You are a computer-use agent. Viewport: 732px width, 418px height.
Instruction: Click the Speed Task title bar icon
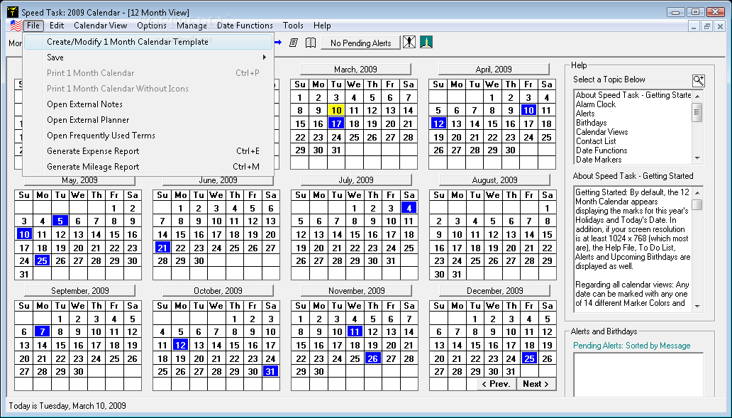pyautogui.click(x=13, y=11)
